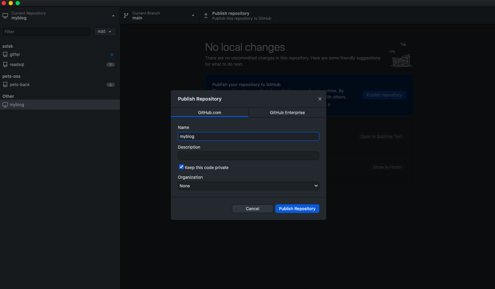This screenshot has height=289, width=495.
Task: Click the repository icon beside pets-back
Action: coord(5,85)
